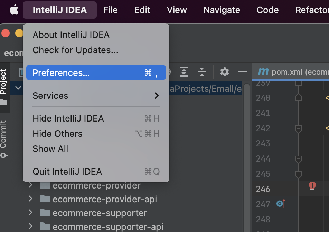329x232 pixels.
Task: Click the Expand All icon in Project toolbar
Action: point(184,72)
